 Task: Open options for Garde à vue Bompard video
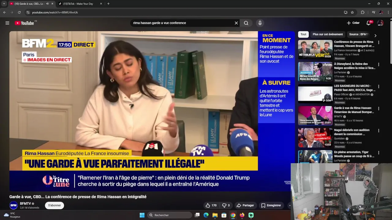pyautogui.click(x=379, y=108)
